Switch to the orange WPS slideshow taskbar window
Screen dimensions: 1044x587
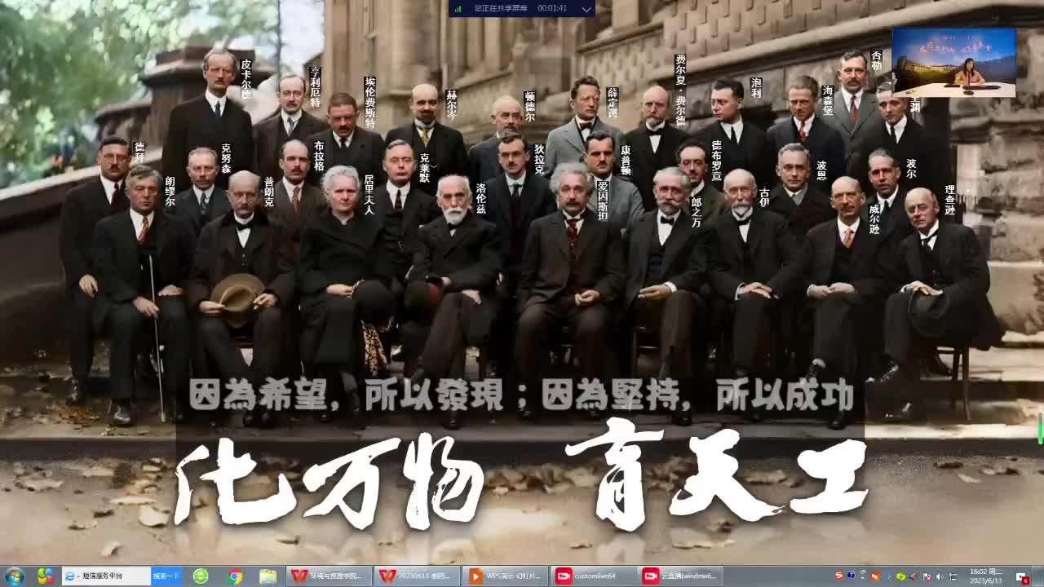[505, 576]
